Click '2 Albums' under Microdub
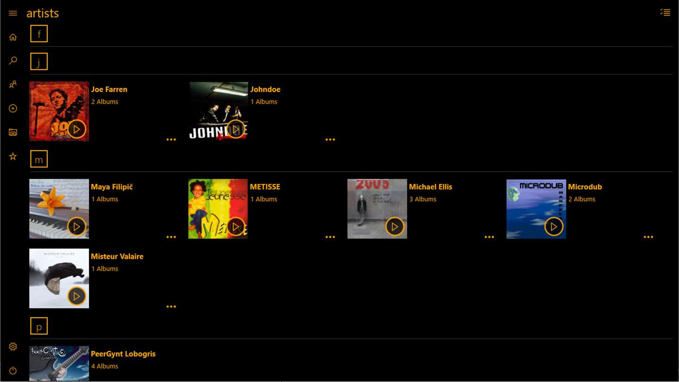This screenshot has height=382, width=679. tap(582, 199)
